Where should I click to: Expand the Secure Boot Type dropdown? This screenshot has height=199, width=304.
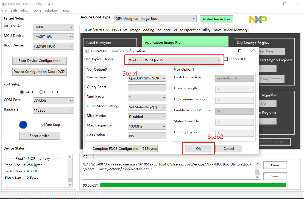[x=155, y=19]
